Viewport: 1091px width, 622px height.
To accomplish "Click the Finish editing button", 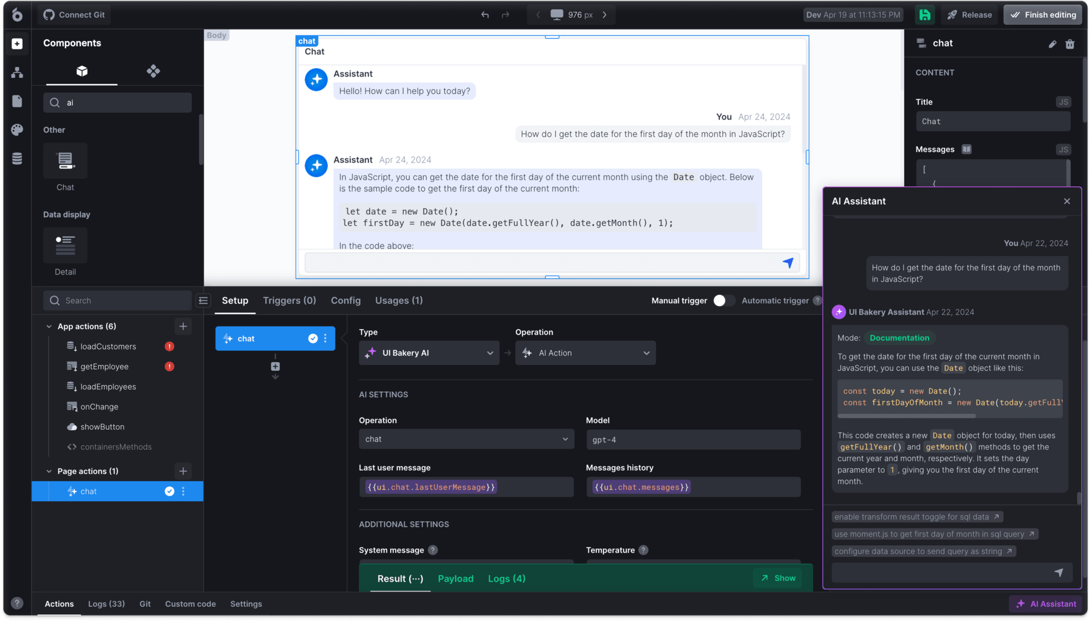I will (1042, 15).
